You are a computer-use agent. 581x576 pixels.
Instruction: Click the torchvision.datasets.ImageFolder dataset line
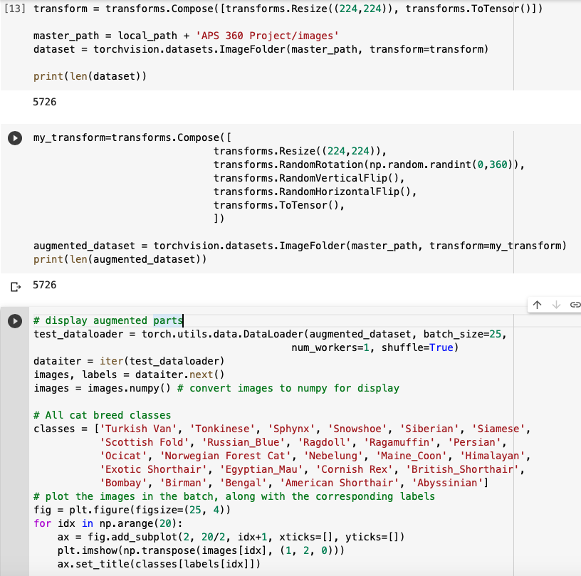pyautogui.click(x=261, y=49)
